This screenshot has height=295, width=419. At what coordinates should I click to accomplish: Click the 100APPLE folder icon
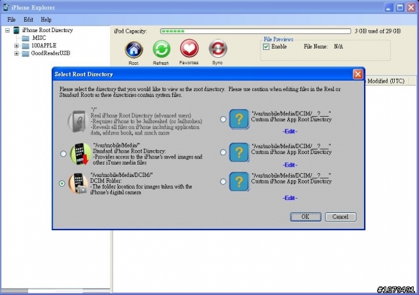coord(26,46)
